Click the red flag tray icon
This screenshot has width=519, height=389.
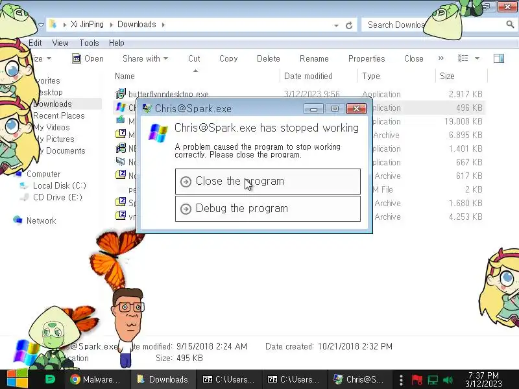point(416,380)
